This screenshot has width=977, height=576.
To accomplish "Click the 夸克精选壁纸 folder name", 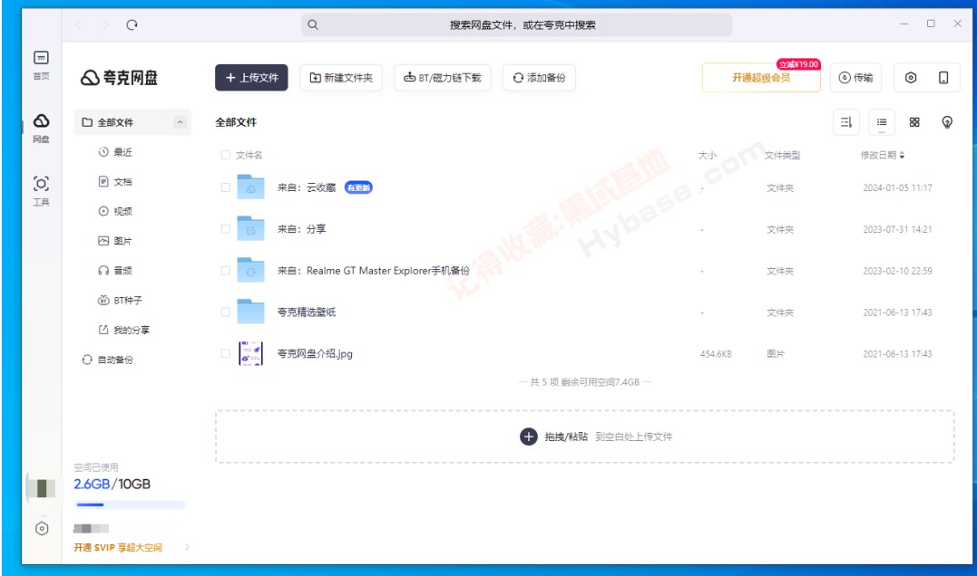I will 306,312.
